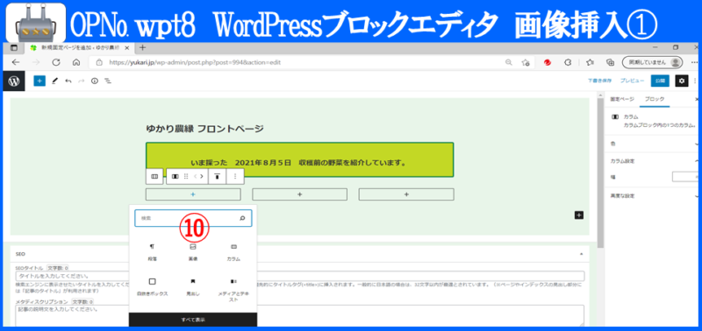Click the blue add-block plus button in toolbar
The image size is (702, 331).
(x=39, y=81)
